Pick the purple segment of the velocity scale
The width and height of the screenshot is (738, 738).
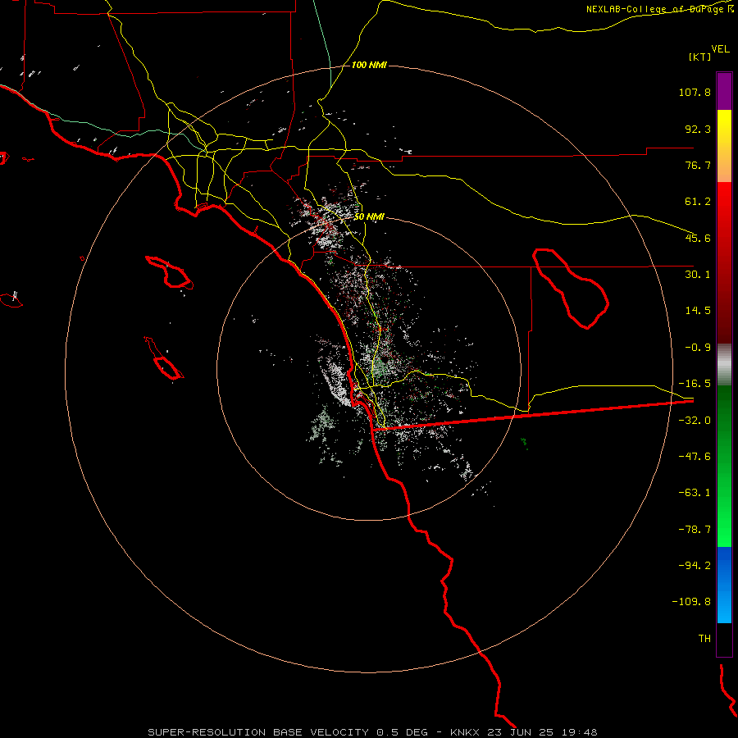coord(724,91)
